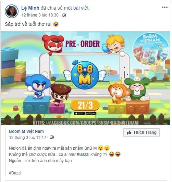Viewport: 172px width, 182px height.
Task: Click the '12 tháng 3 lúc 11:42' timestamp
Action: pos(27,138)
